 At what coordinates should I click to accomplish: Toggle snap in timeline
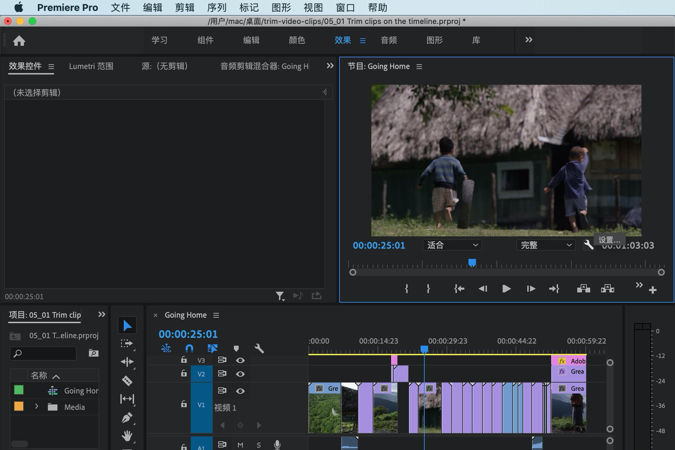[189, 348]
